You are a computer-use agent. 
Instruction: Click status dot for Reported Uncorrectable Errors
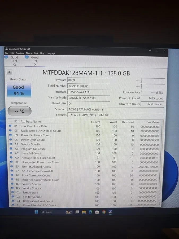coord(12,180)
